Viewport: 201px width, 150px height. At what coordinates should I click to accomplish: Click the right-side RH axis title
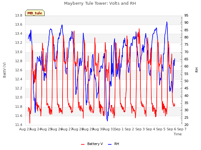click(x=197, y=70)
